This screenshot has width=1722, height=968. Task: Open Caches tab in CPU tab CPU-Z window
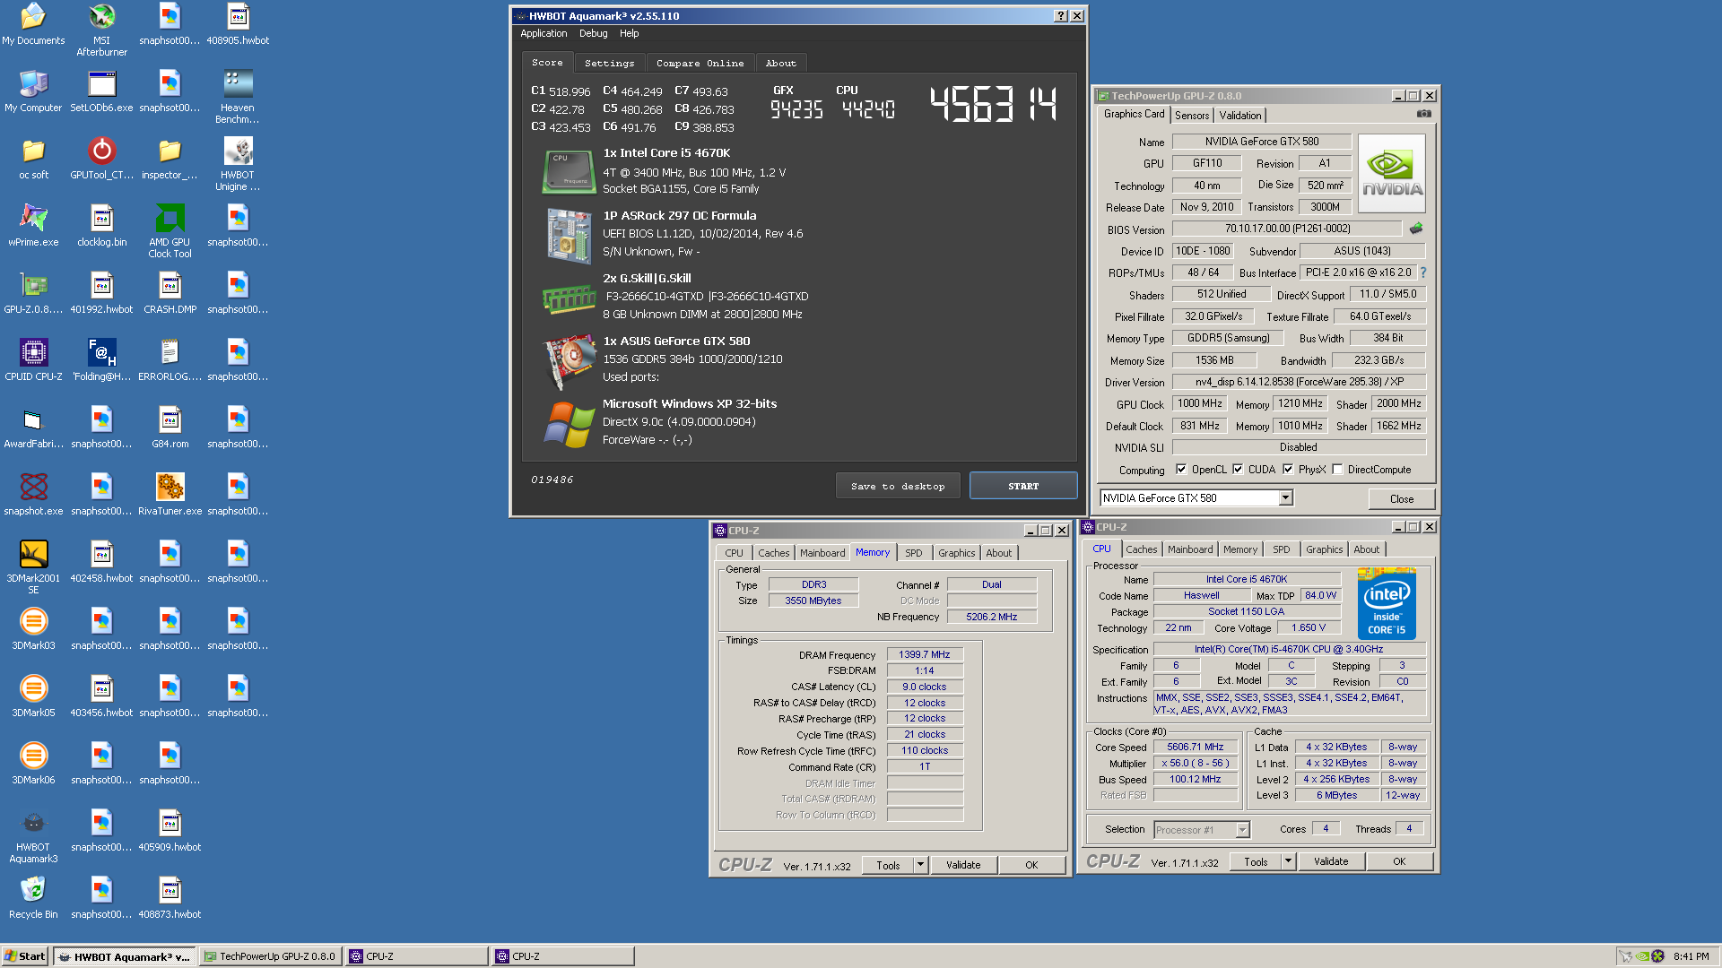pos(1141,549)
